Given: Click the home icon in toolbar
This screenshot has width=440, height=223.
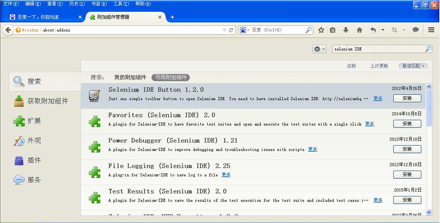Looking at the screenshot, I should 360,30.
